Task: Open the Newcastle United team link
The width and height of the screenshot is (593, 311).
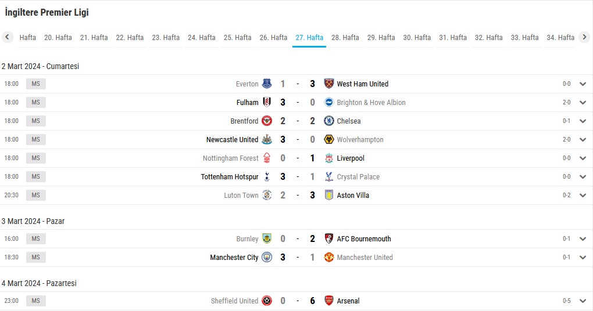Action: point(232,139)
